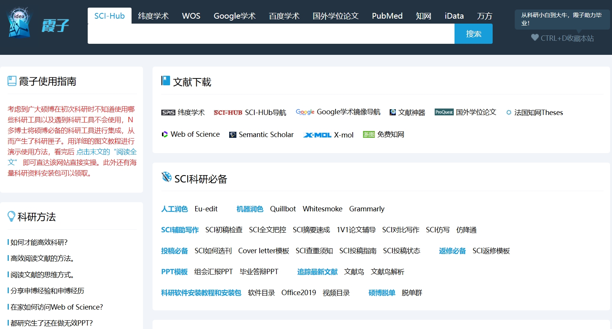Viewport: 612px width, 329px height.
Task: Open the Eu-edit link
Action: click(x=206, y=209)
